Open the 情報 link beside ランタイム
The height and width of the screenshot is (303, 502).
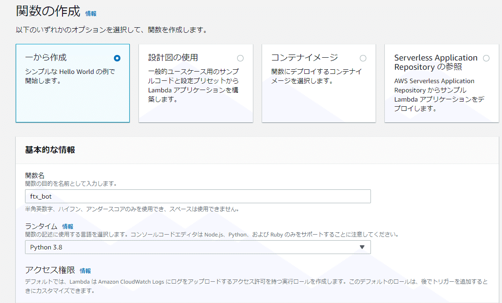pyautogui.click(x=68, y=226)
